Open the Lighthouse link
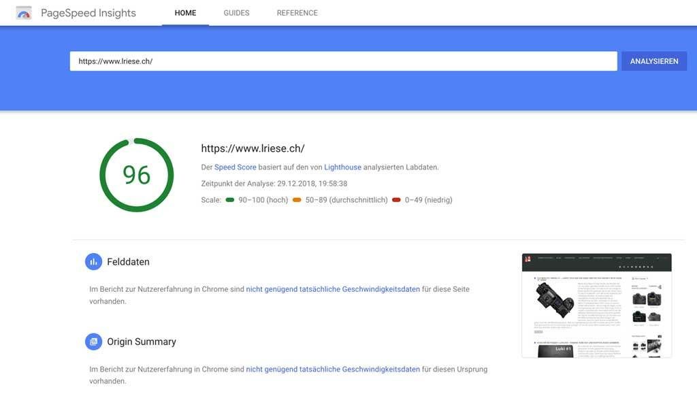697x398 pixels. coord(343,167)
